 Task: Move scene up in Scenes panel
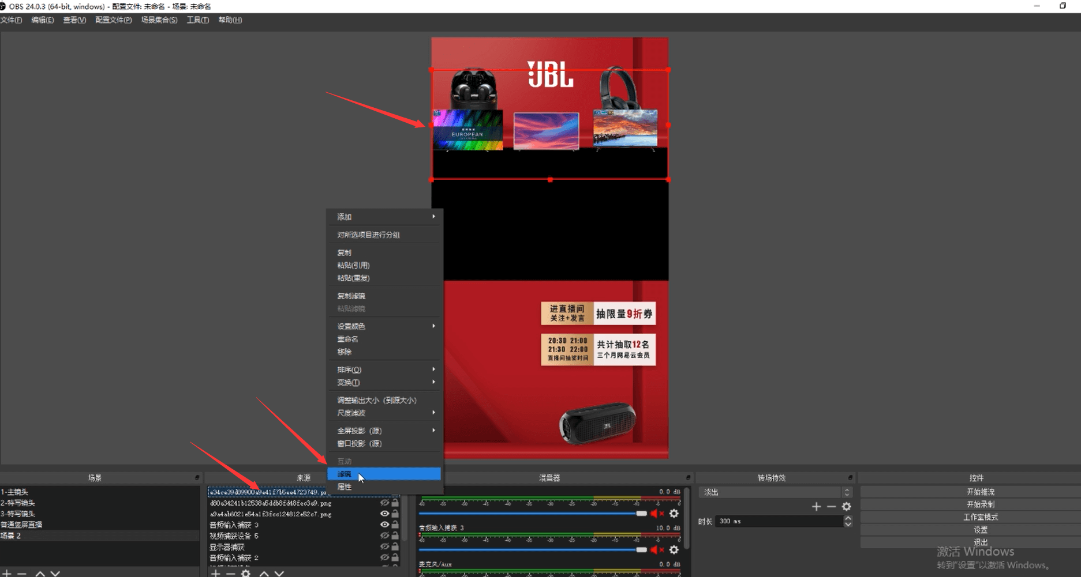tap(40, 574)
